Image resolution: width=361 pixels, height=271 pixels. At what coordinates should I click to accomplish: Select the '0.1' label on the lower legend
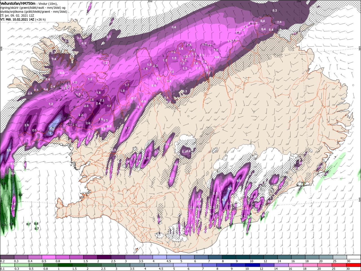(x=2, y=269)
